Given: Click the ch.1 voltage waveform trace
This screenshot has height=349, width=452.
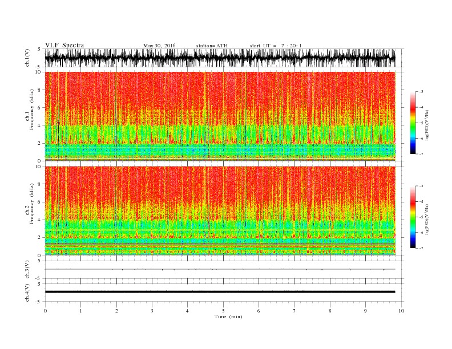Looking at the screenshot, I should point(220,58).
